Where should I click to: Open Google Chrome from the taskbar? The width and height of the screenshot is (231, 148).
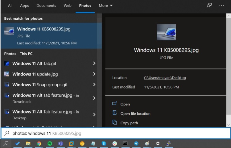(39, 143)
